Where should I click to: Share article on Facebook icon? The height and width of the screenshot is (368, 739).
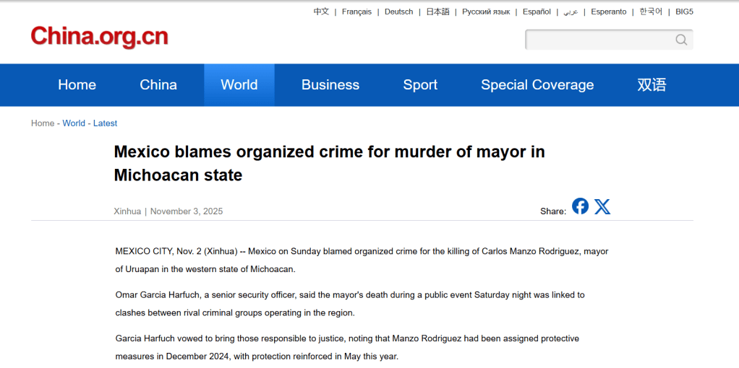pyautogui.click(x=580, y=206)
